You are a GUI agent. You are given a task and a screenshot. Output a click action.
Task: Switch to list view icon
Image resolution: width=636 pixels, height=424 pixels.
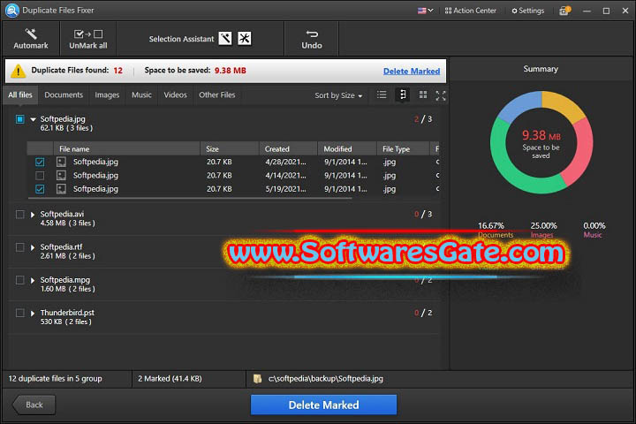tap(382, 95)
